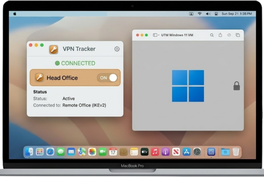This screenshot has height=177, width=264.
Task: Open the Music app in Dock
Action: (x=155, y=152)
